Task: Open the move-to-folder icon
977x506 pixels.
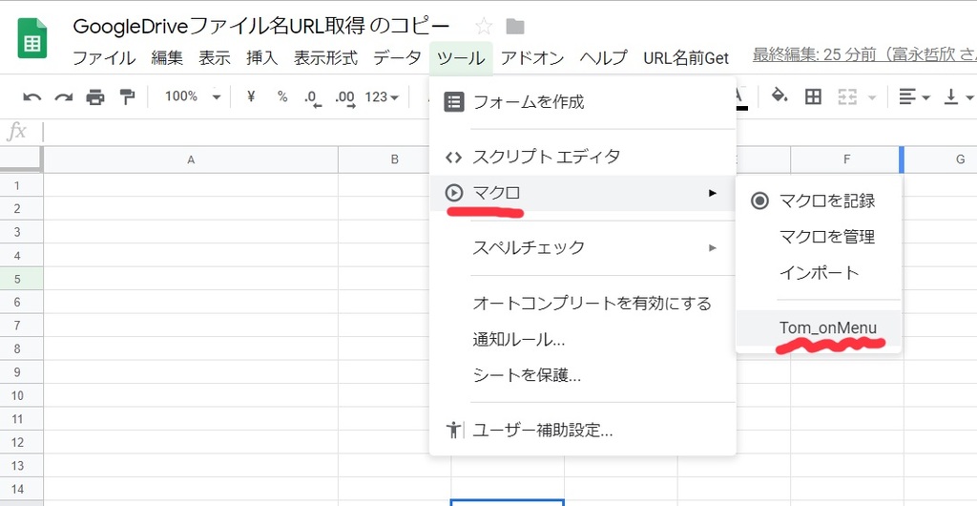Action: pyautogui.click(x=515, y=26)
